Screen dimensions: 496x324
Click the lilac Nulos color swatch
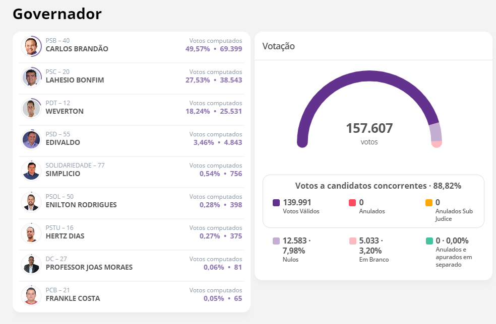click(x=276, y=241)
